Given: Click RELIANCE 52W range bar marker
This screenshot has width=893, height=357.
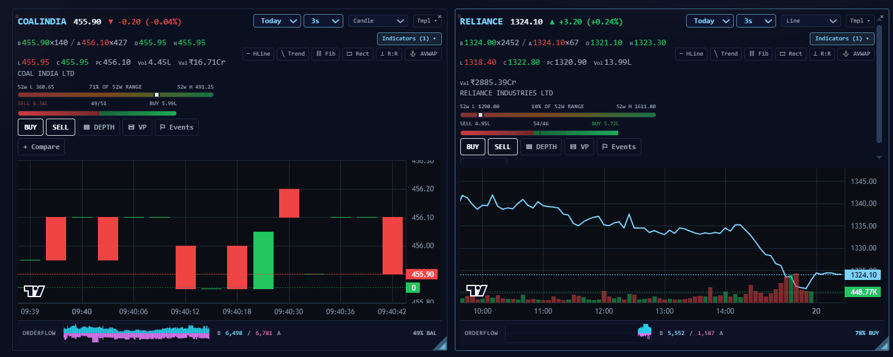Looking at the screenshot, I should pyautogui.click(x=480, y=114).
